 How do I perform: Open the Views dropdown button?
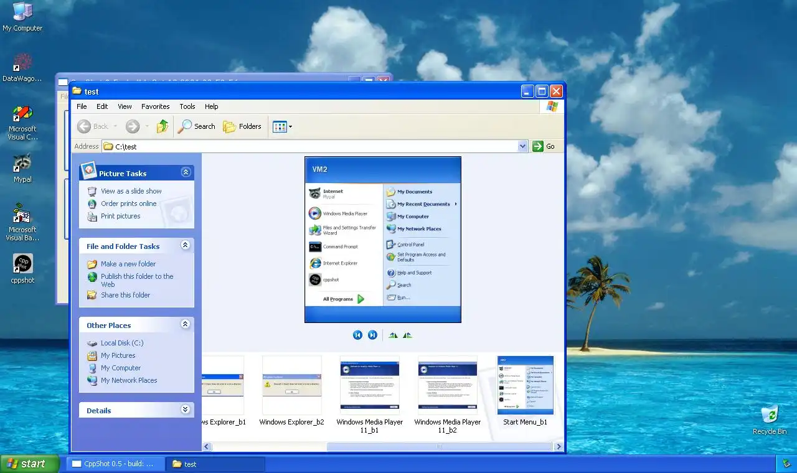(282, 126)
